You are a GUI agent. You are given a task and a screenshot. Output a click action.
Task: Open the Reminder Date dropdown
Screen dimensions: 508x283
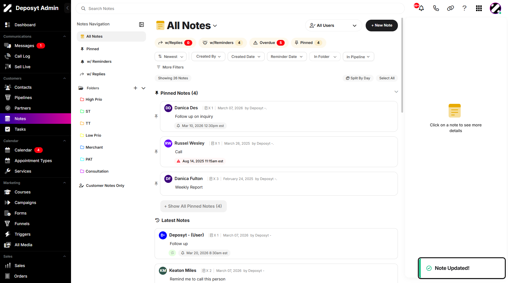pos(287,56)
